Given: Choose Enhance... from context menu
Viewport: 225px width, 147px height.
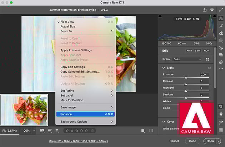Looking at the screenshot, I should (85, 114).
